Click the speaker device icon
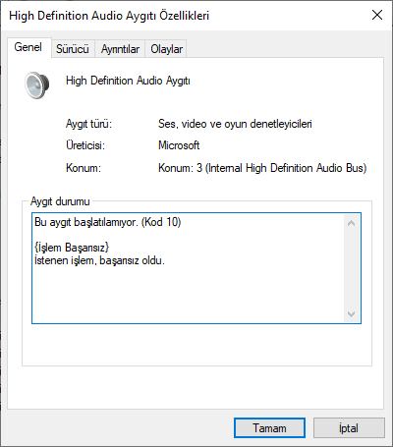 tap(37, 85)
